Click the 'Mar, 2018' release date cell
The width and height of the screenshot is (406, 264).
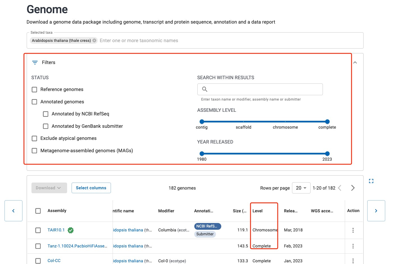(x=293, y=230)
